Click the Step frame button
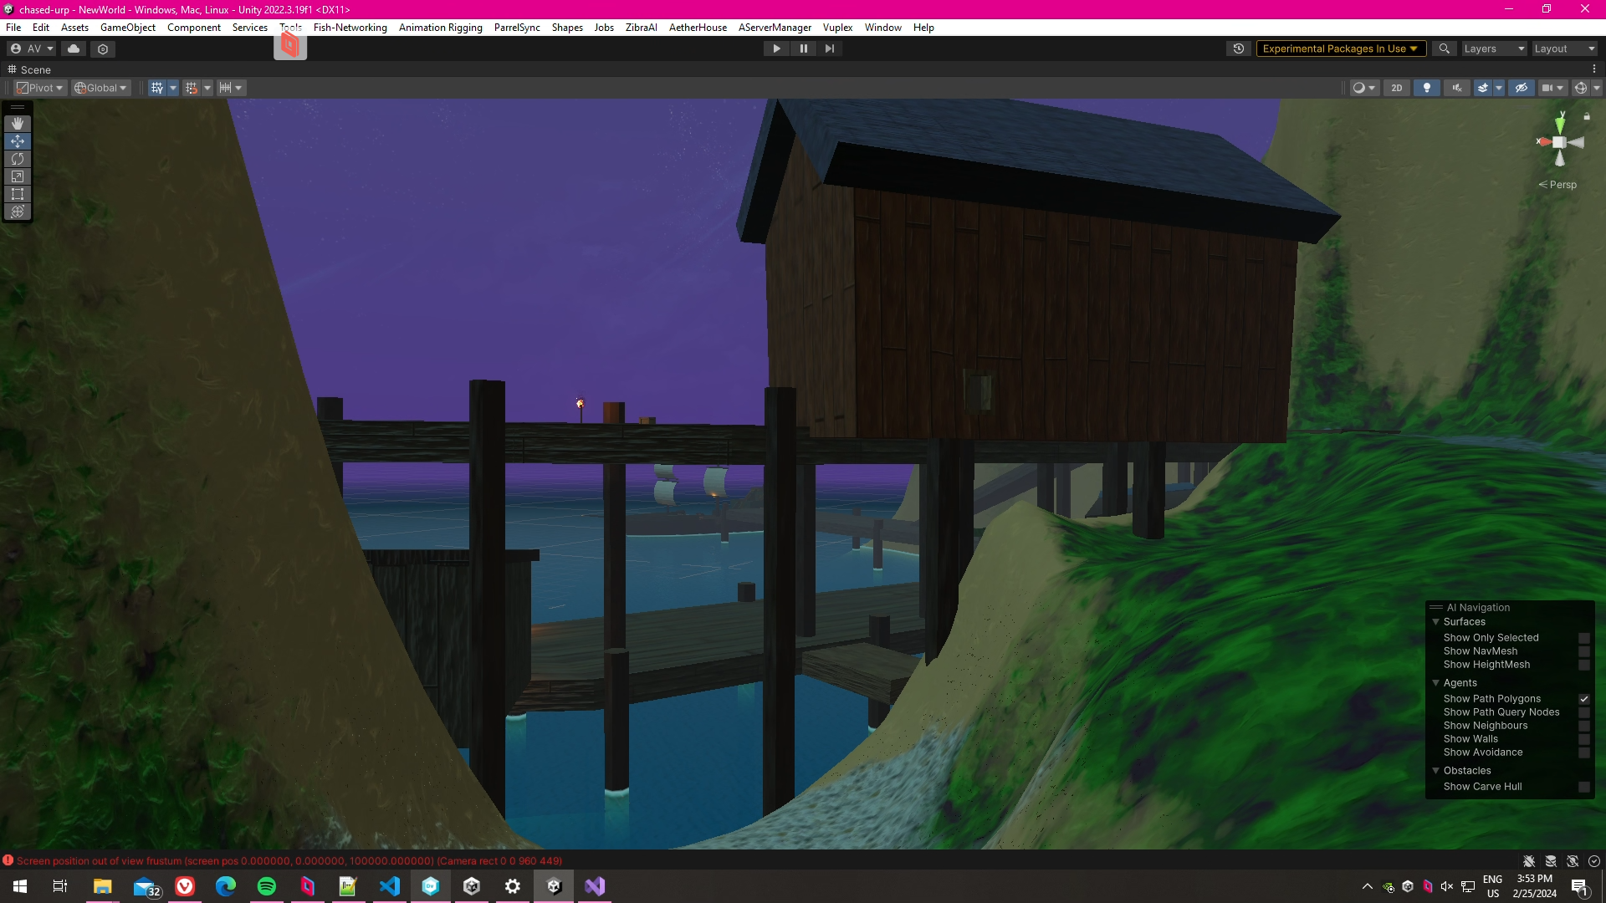The height and width of the screenshot is (903, 1606). click(x=829, y=48)
